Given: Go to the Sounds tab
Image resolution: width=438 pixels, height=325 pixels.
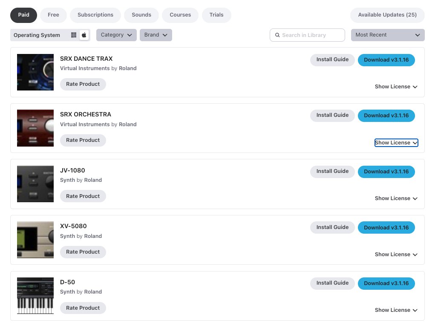Looking at the screenshot, I should (141, 15).
